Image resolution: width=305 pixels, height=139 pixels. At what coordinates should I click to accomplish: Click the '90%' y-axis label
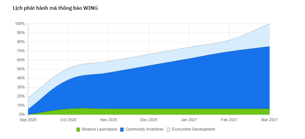21,33
